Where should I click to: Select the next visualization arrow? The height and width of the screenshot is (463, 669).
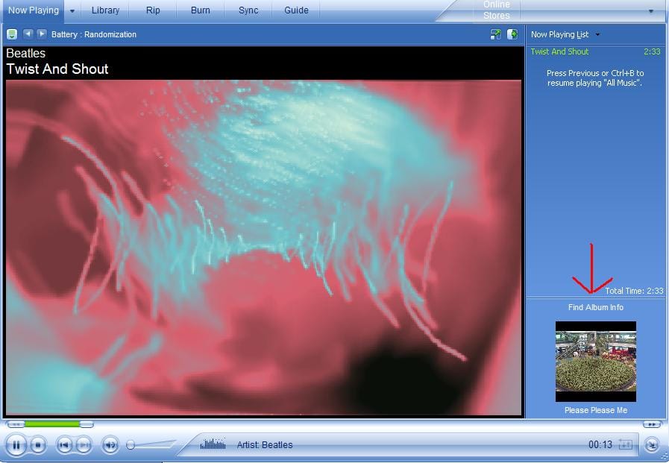click(41, 34)
